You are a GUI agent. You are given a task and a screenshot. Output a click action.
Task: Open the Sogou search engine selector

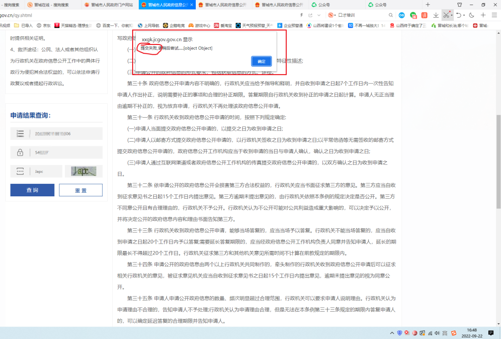tap(332, 15)
